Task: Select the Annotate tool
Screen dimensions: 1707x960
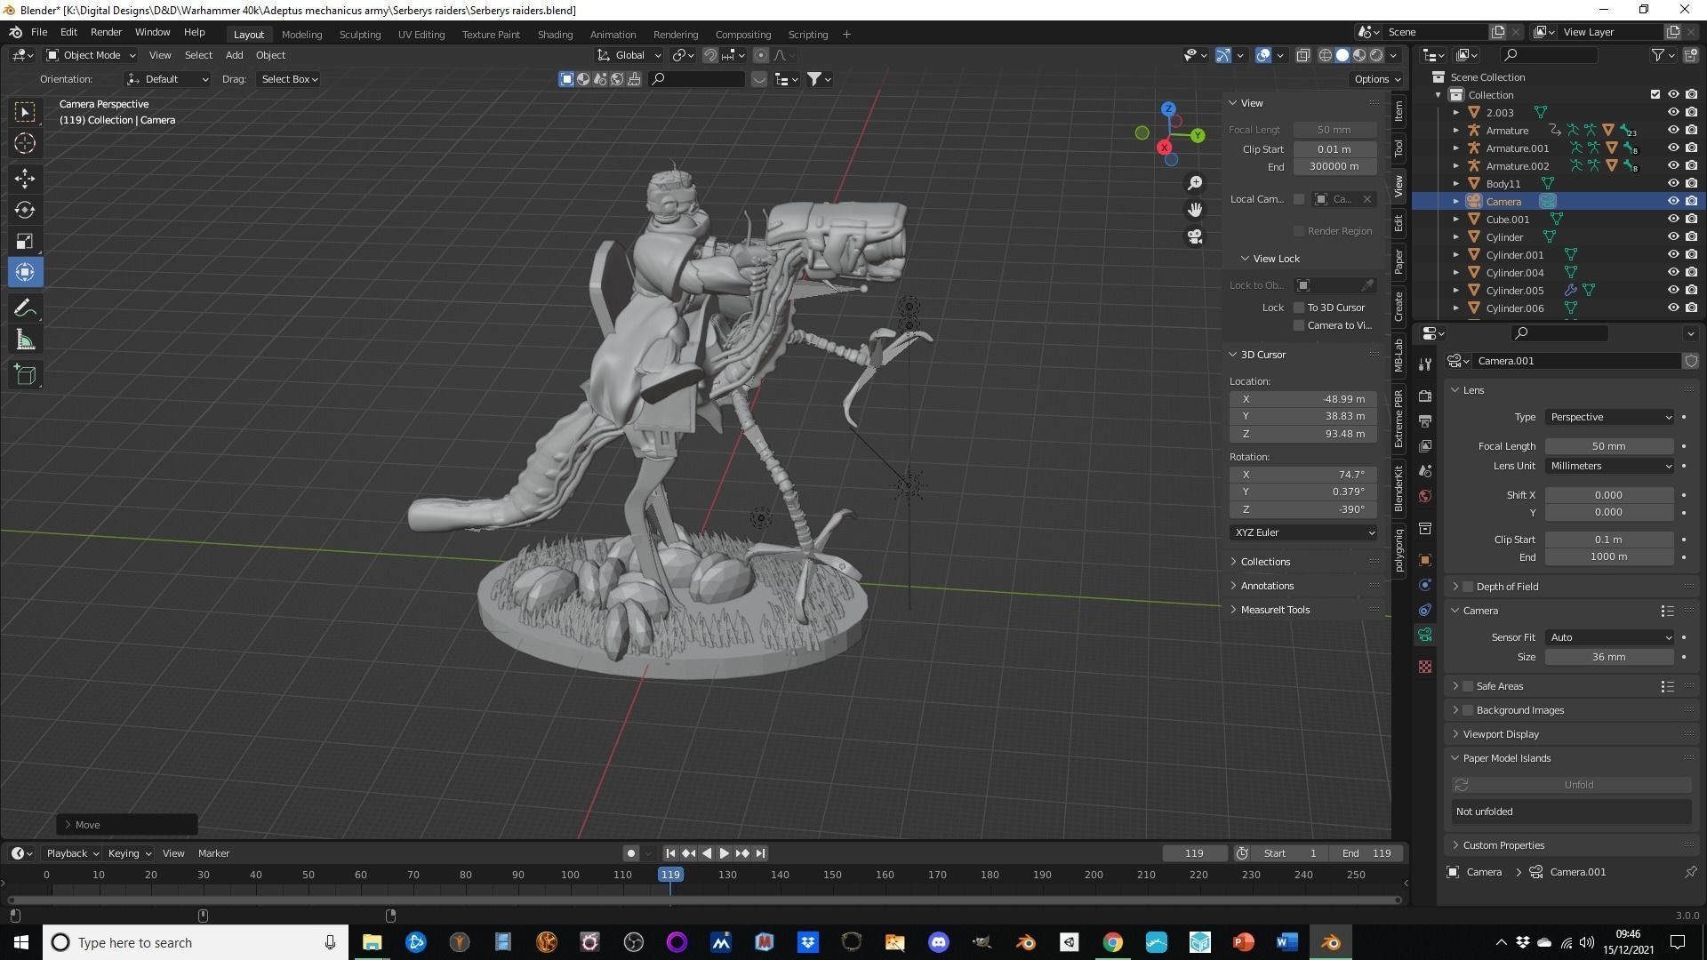Action: [x=25, y=308]
